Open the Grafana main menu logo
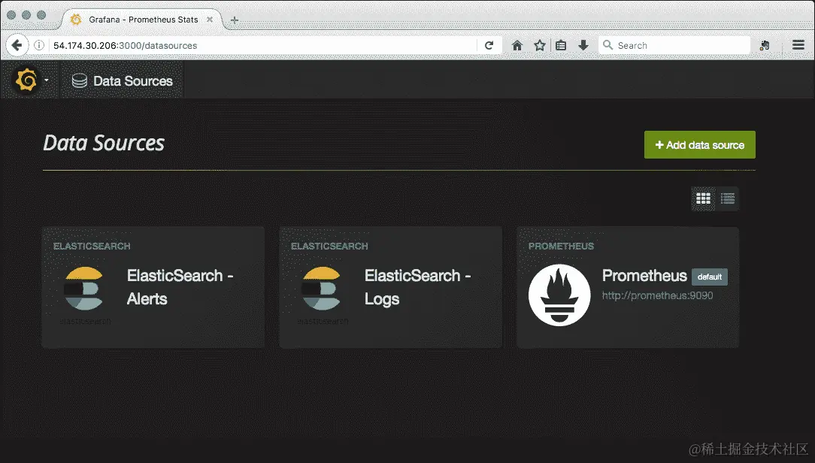The height and width of the screenshot is (463, 815). [x=27, y=78]
